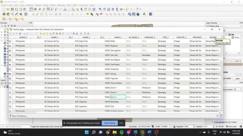Open the Vector menu
This screenshot has width=243, height=136.
click(x=46, y=5)
